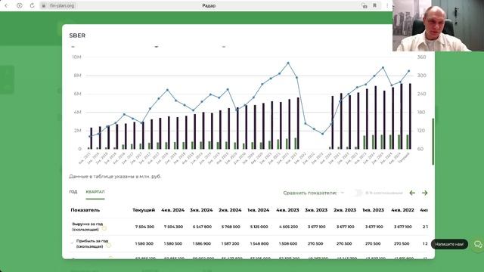
Task: Click the 1кв. 2023 column header
Action: tap(373, 210)
